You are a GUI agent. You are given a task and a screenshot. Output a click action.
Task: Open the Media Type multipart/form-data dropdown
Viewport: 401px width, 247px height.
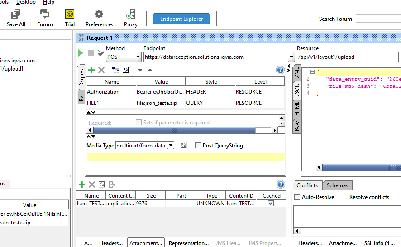pyautogui.click(x=171, y=146)
